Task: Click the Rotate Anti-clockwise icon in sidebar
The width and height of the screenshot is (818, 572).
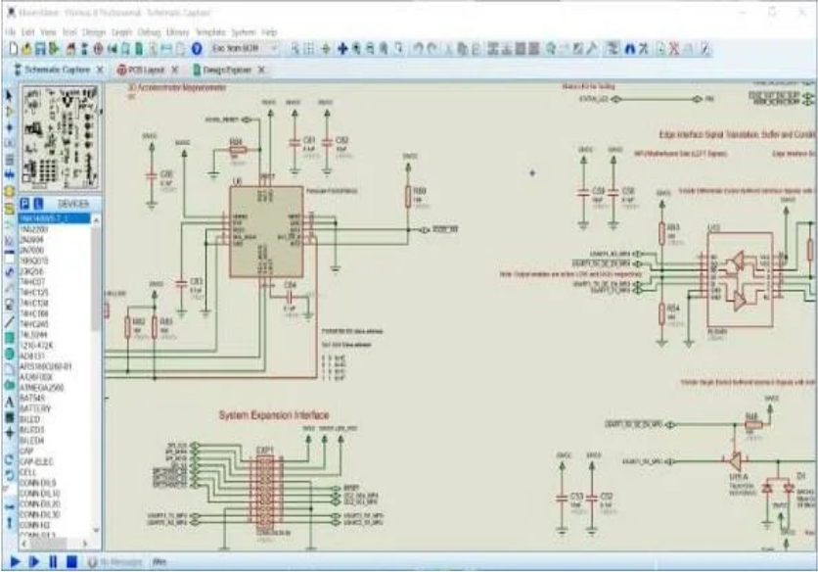Action: 9,475
